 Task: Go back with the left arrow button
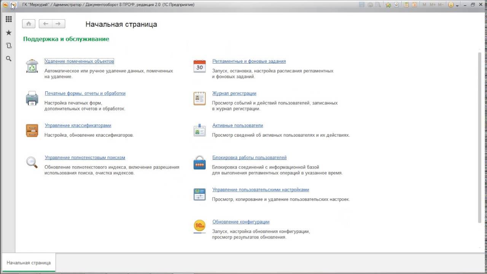point(45,24)
